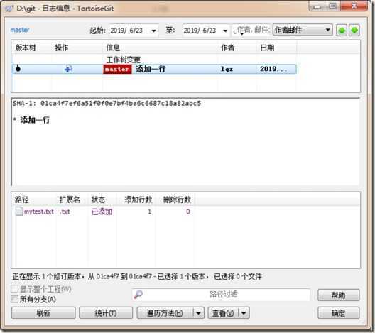375x333 pixels.
Task: Enable the 所有分支(A) checkbox
Action: [x=15, y=299]
